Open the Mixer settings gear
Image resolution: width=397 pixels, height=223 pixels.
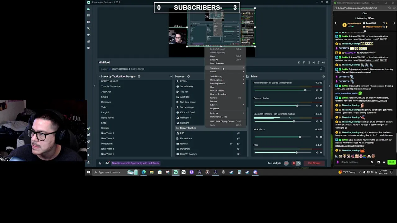point(323,77)
